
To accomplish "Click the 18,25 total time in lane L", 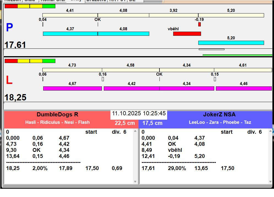I will click(15, 97).
